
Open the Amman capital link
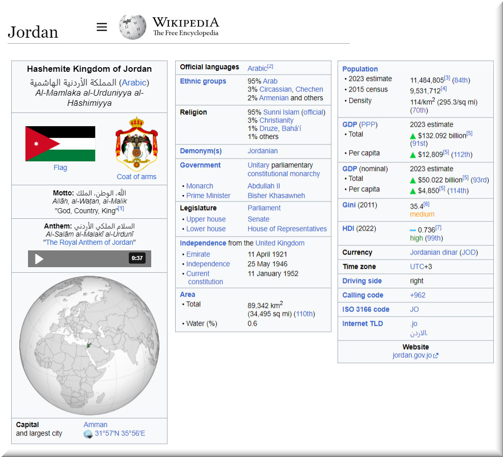coord(95,424)
